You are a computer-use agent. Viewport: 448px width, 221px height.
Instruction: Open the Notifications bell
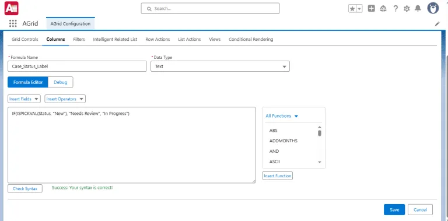(418, 9)
